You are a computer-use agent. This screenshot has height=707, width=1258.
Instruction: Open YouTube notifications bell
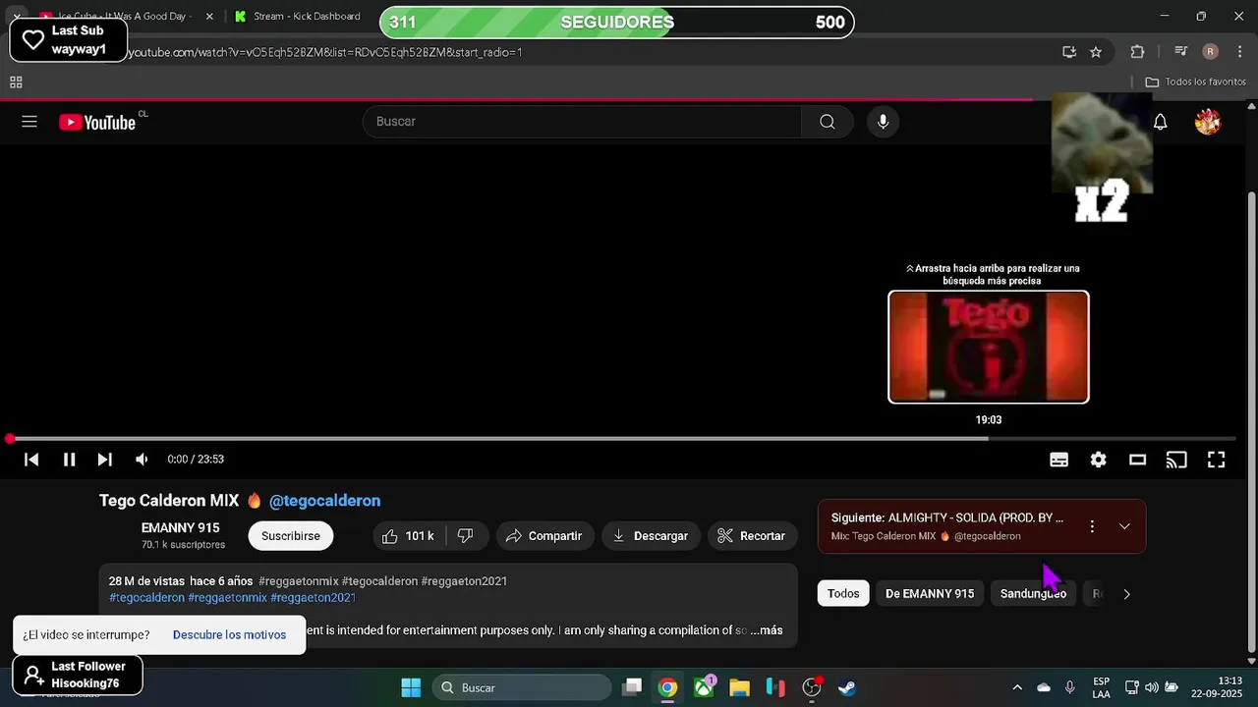[x=1161, y=122]
